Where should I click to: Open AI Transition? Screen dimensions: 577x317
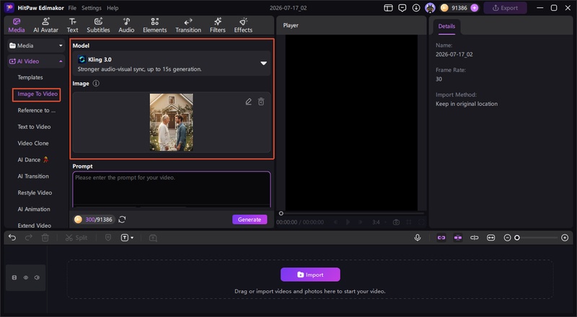tap(33, 177)
